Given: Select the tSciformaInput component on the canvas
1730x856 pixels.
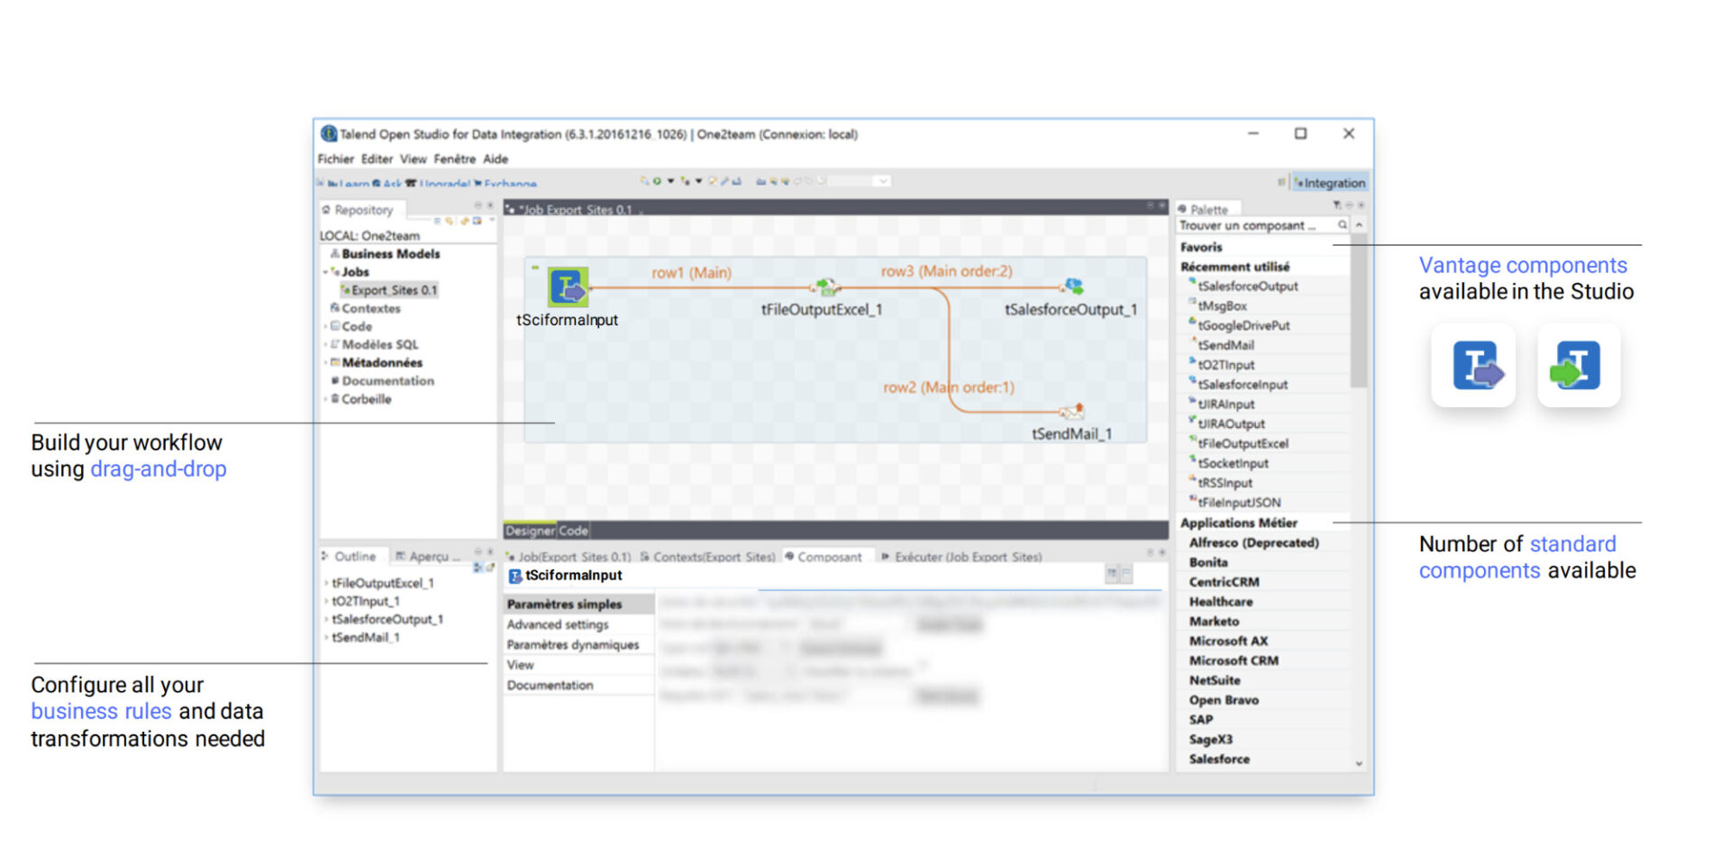Looking at the screenshot, I should point(568,287).
